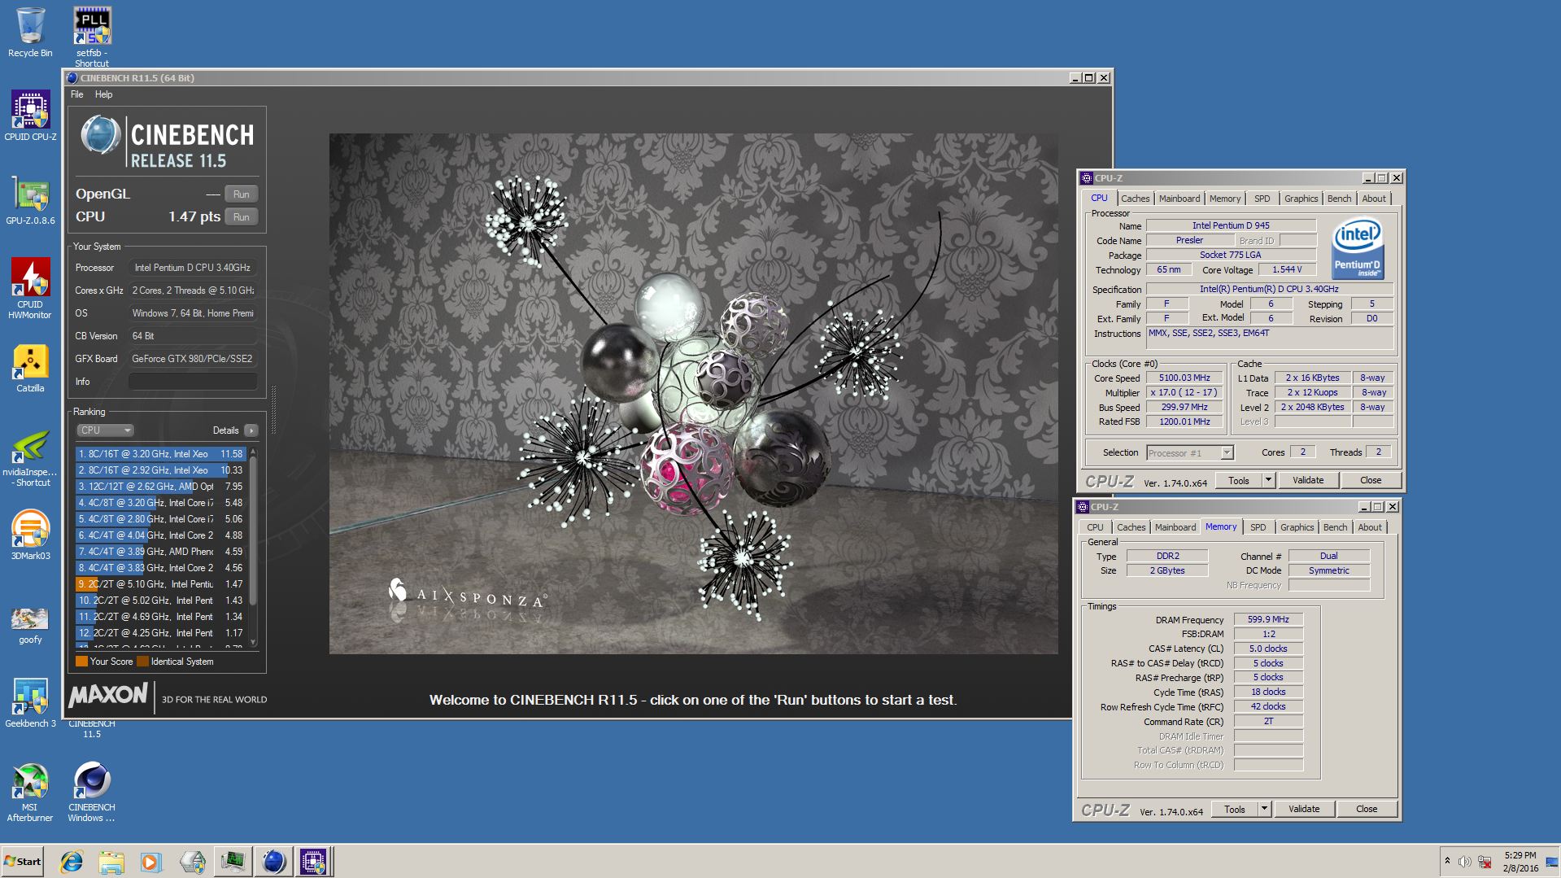Click the ranking list scrollbar down arrow
The height and width of the screenshot is (878, 1561).
coord(253,642)
